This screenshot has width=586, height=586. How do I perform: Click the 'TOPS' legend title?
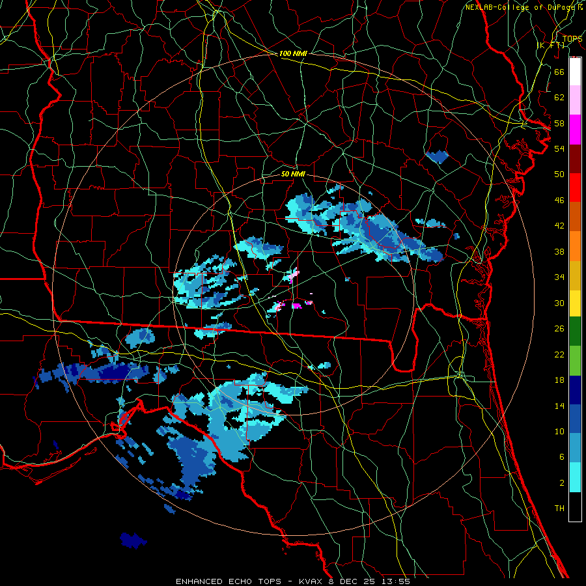coord(572,38)
